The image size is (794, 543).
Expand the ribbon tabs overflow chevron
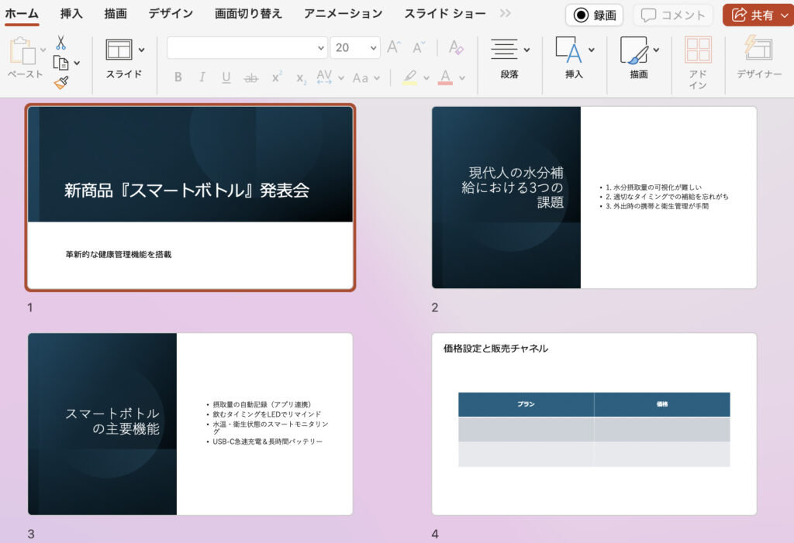click(506, 14)
